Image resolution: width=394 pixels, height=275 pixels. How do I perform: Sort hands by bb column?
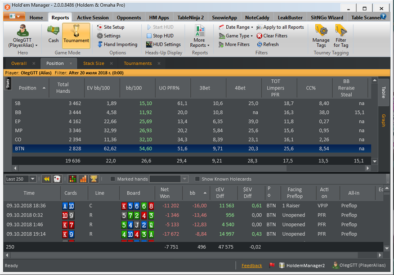(x=196, y=193)
